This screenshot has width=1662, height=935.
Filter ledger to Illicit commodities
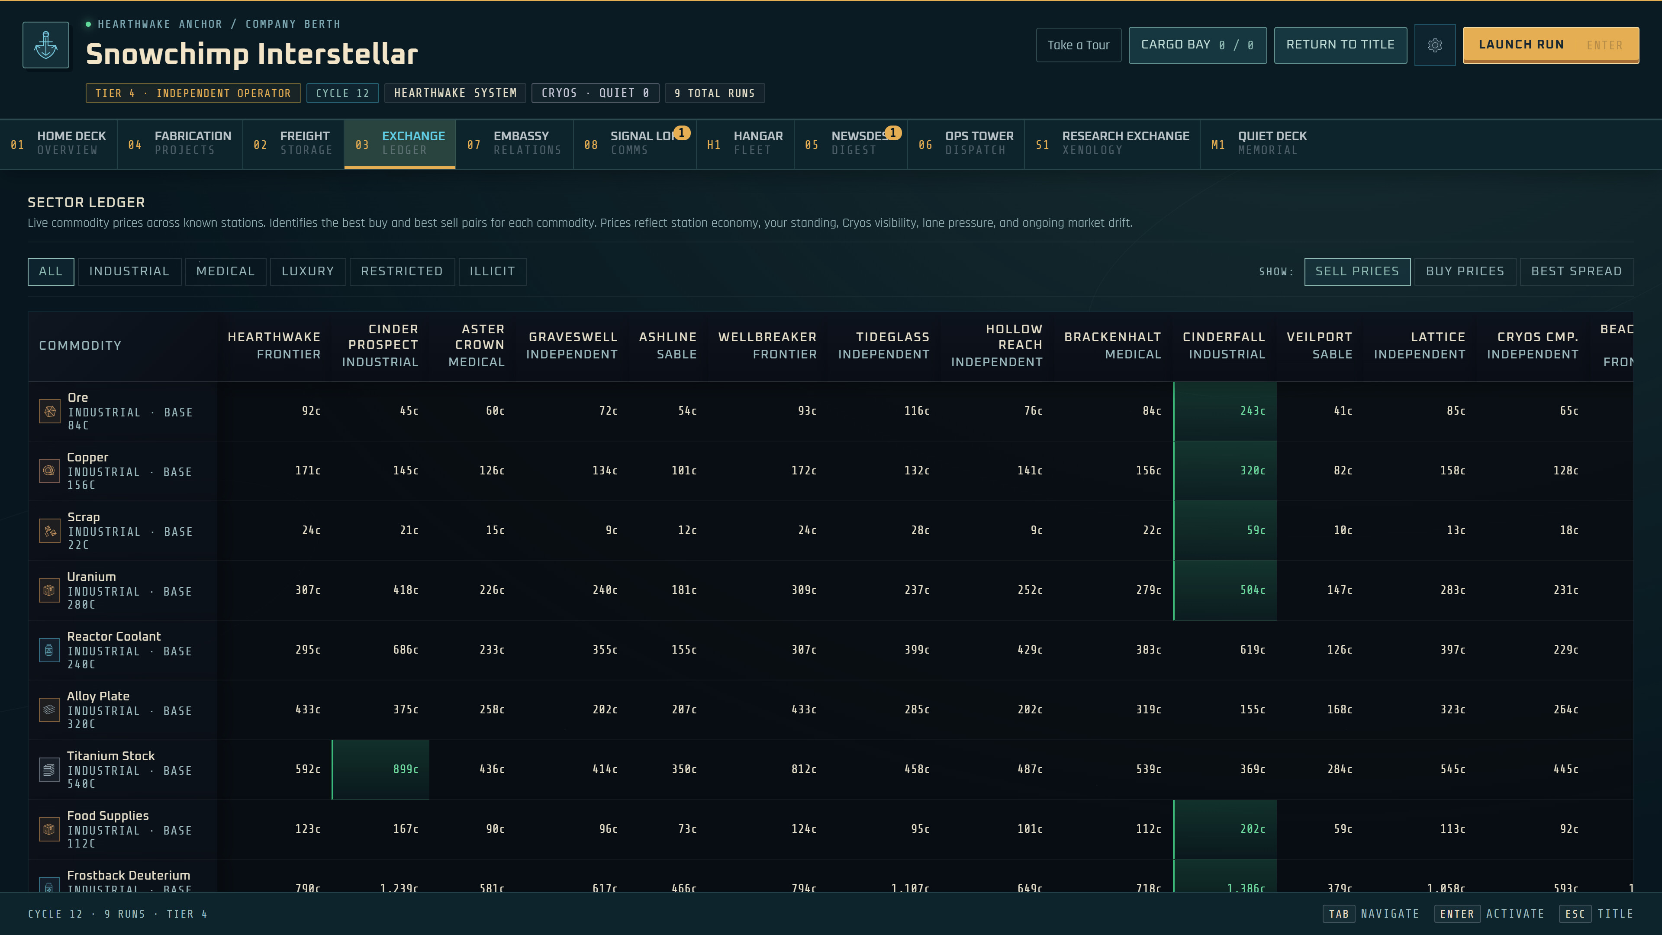pyautogui.click(x=492, y=272)
